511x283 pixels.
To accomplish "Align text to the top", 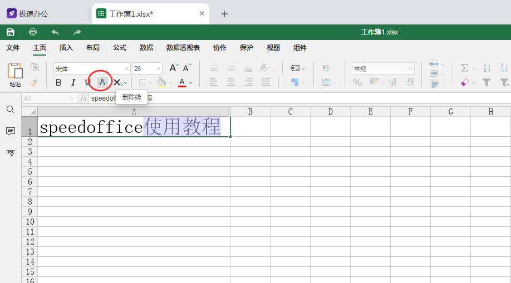I will click(214, 68).
